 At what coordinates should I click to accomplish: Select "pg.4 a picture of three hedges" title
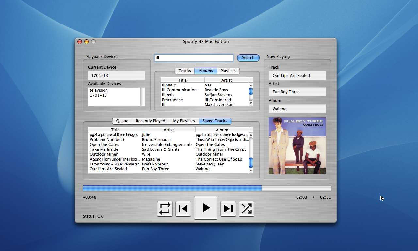pos(114,135)
